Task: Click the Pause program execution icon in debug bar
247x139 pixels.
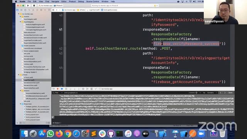Action: [x=66, y=89]
